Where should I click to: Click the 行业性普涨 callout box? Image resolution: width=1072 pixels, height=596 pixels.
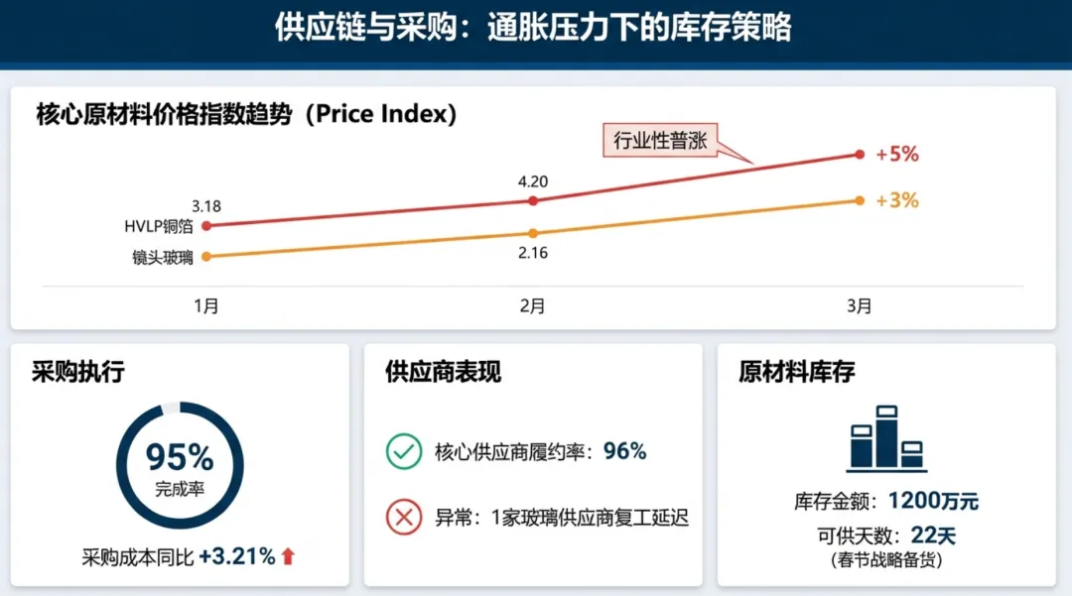[660, 141]
